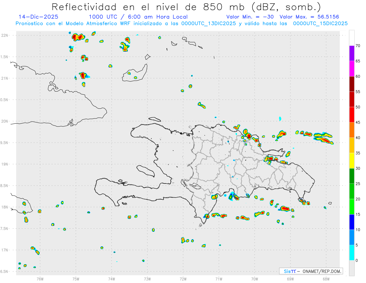
Task: Click the '15' value on the color scale
Action: coord(358,214)
